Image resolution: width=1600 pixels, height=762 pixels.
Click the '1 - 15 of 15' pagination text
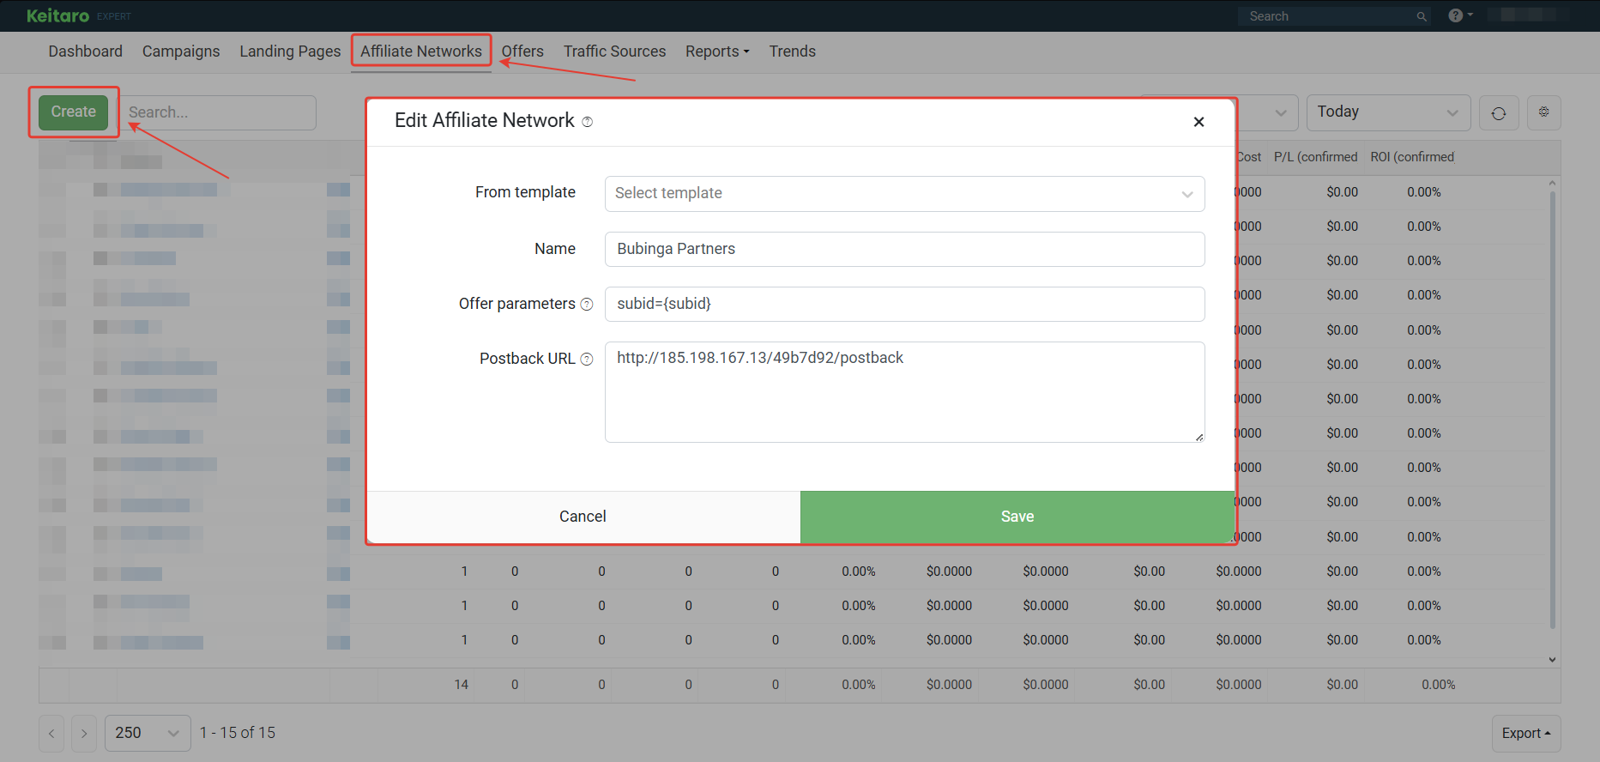(238, 733)
